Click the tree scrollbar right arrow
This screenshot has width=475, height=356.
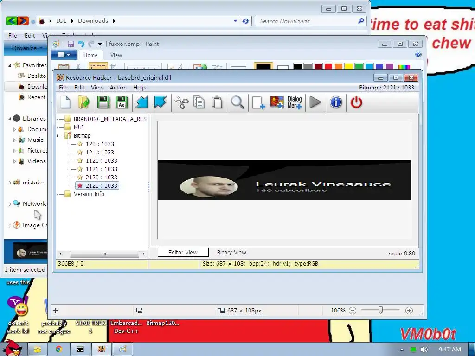click(x=144, y=254)
